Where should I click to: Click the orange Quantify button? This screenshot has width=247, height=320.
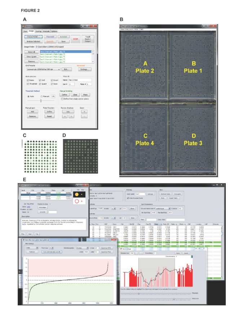pos(50,42)
